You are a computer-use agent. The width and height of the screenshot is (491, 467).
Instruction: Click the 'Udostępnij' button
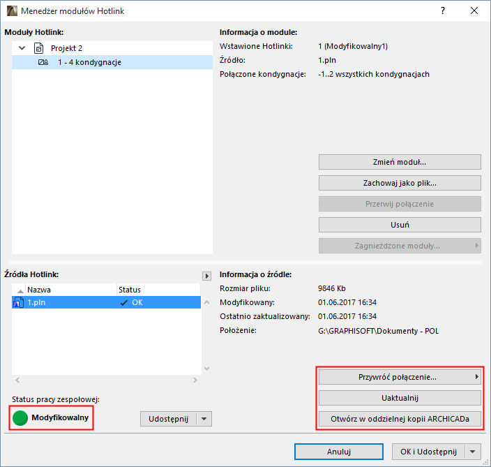(x=168, y=419)
